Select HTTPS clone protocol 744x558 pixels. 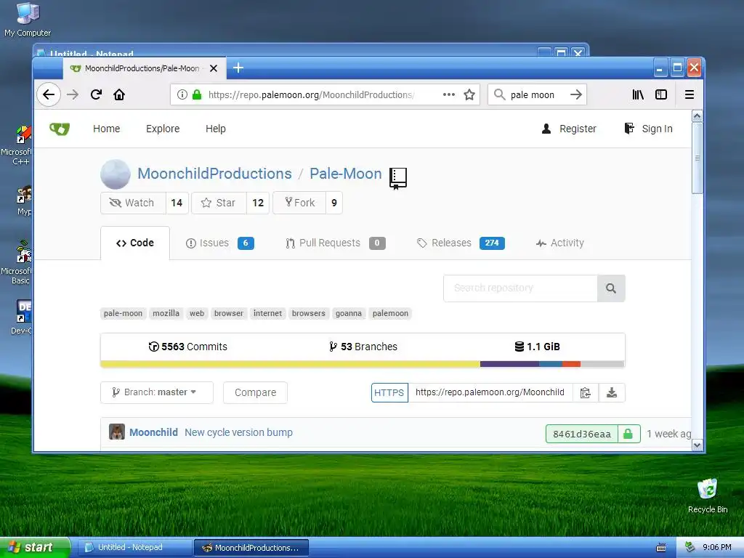point(389,393)
